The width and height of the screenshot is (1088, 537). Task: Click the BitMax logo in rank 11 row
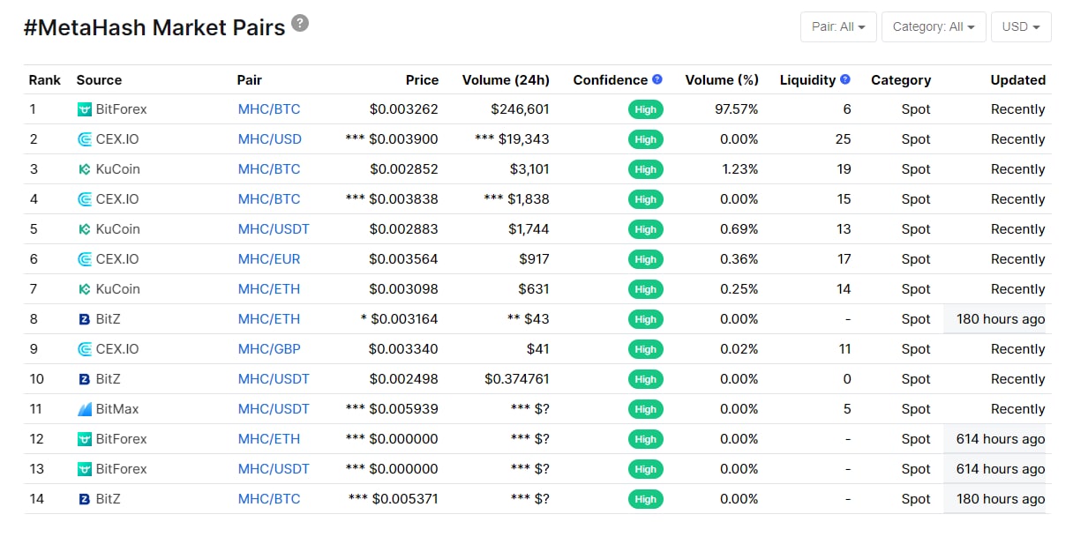(x=85, y=409)
